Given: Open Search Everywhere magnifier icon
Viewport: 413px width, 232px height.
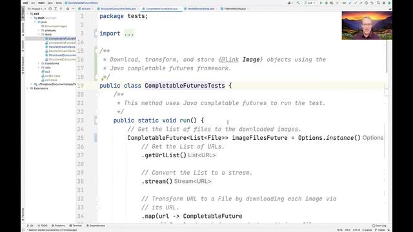Looking at the screenshot, I should [x=378, y=3].
